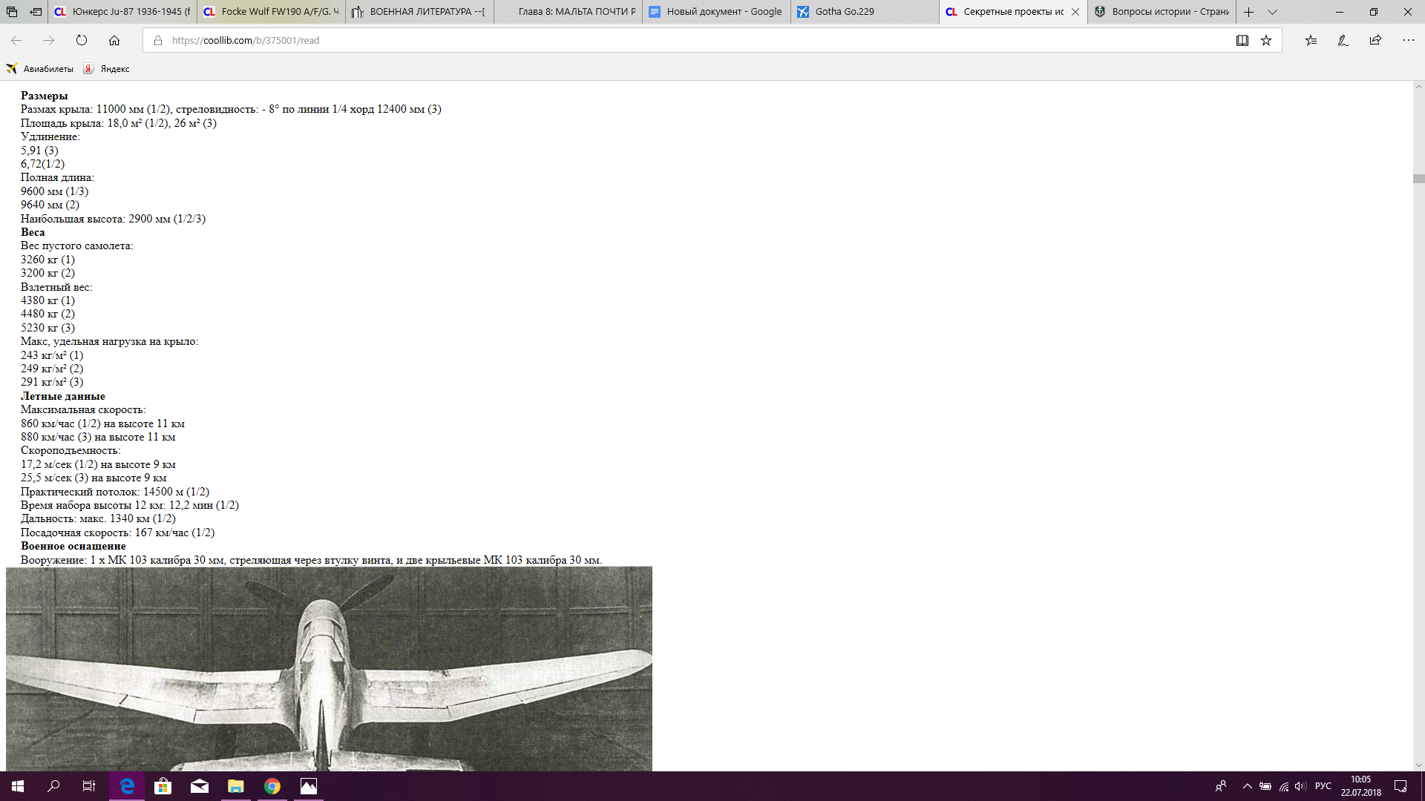Switch the РУС input language
Screen dimensions: 1425x801
tap(1323, 786)
